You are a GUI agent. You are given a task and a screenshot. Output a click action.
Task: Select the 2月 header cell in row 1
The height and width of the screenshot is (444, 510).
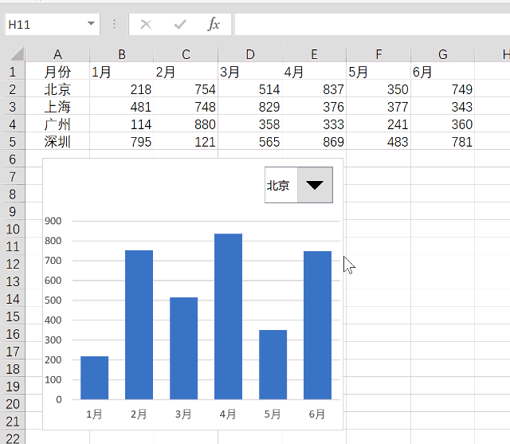186,72
